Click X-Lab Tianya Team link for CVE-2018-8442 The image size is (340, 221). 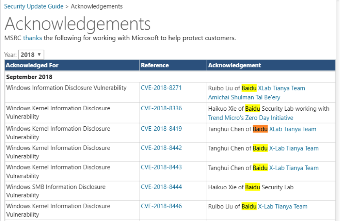294,148
